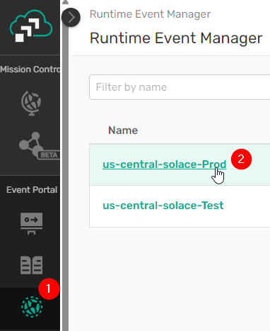Click the red step 2 marker badge
270x331 pixels.
241,159
